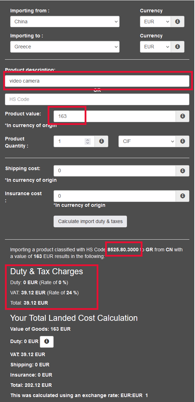This screenshot has width=195, height=402.
Task: Click the Insurance cost input field
Action: [x=115, y=196]
